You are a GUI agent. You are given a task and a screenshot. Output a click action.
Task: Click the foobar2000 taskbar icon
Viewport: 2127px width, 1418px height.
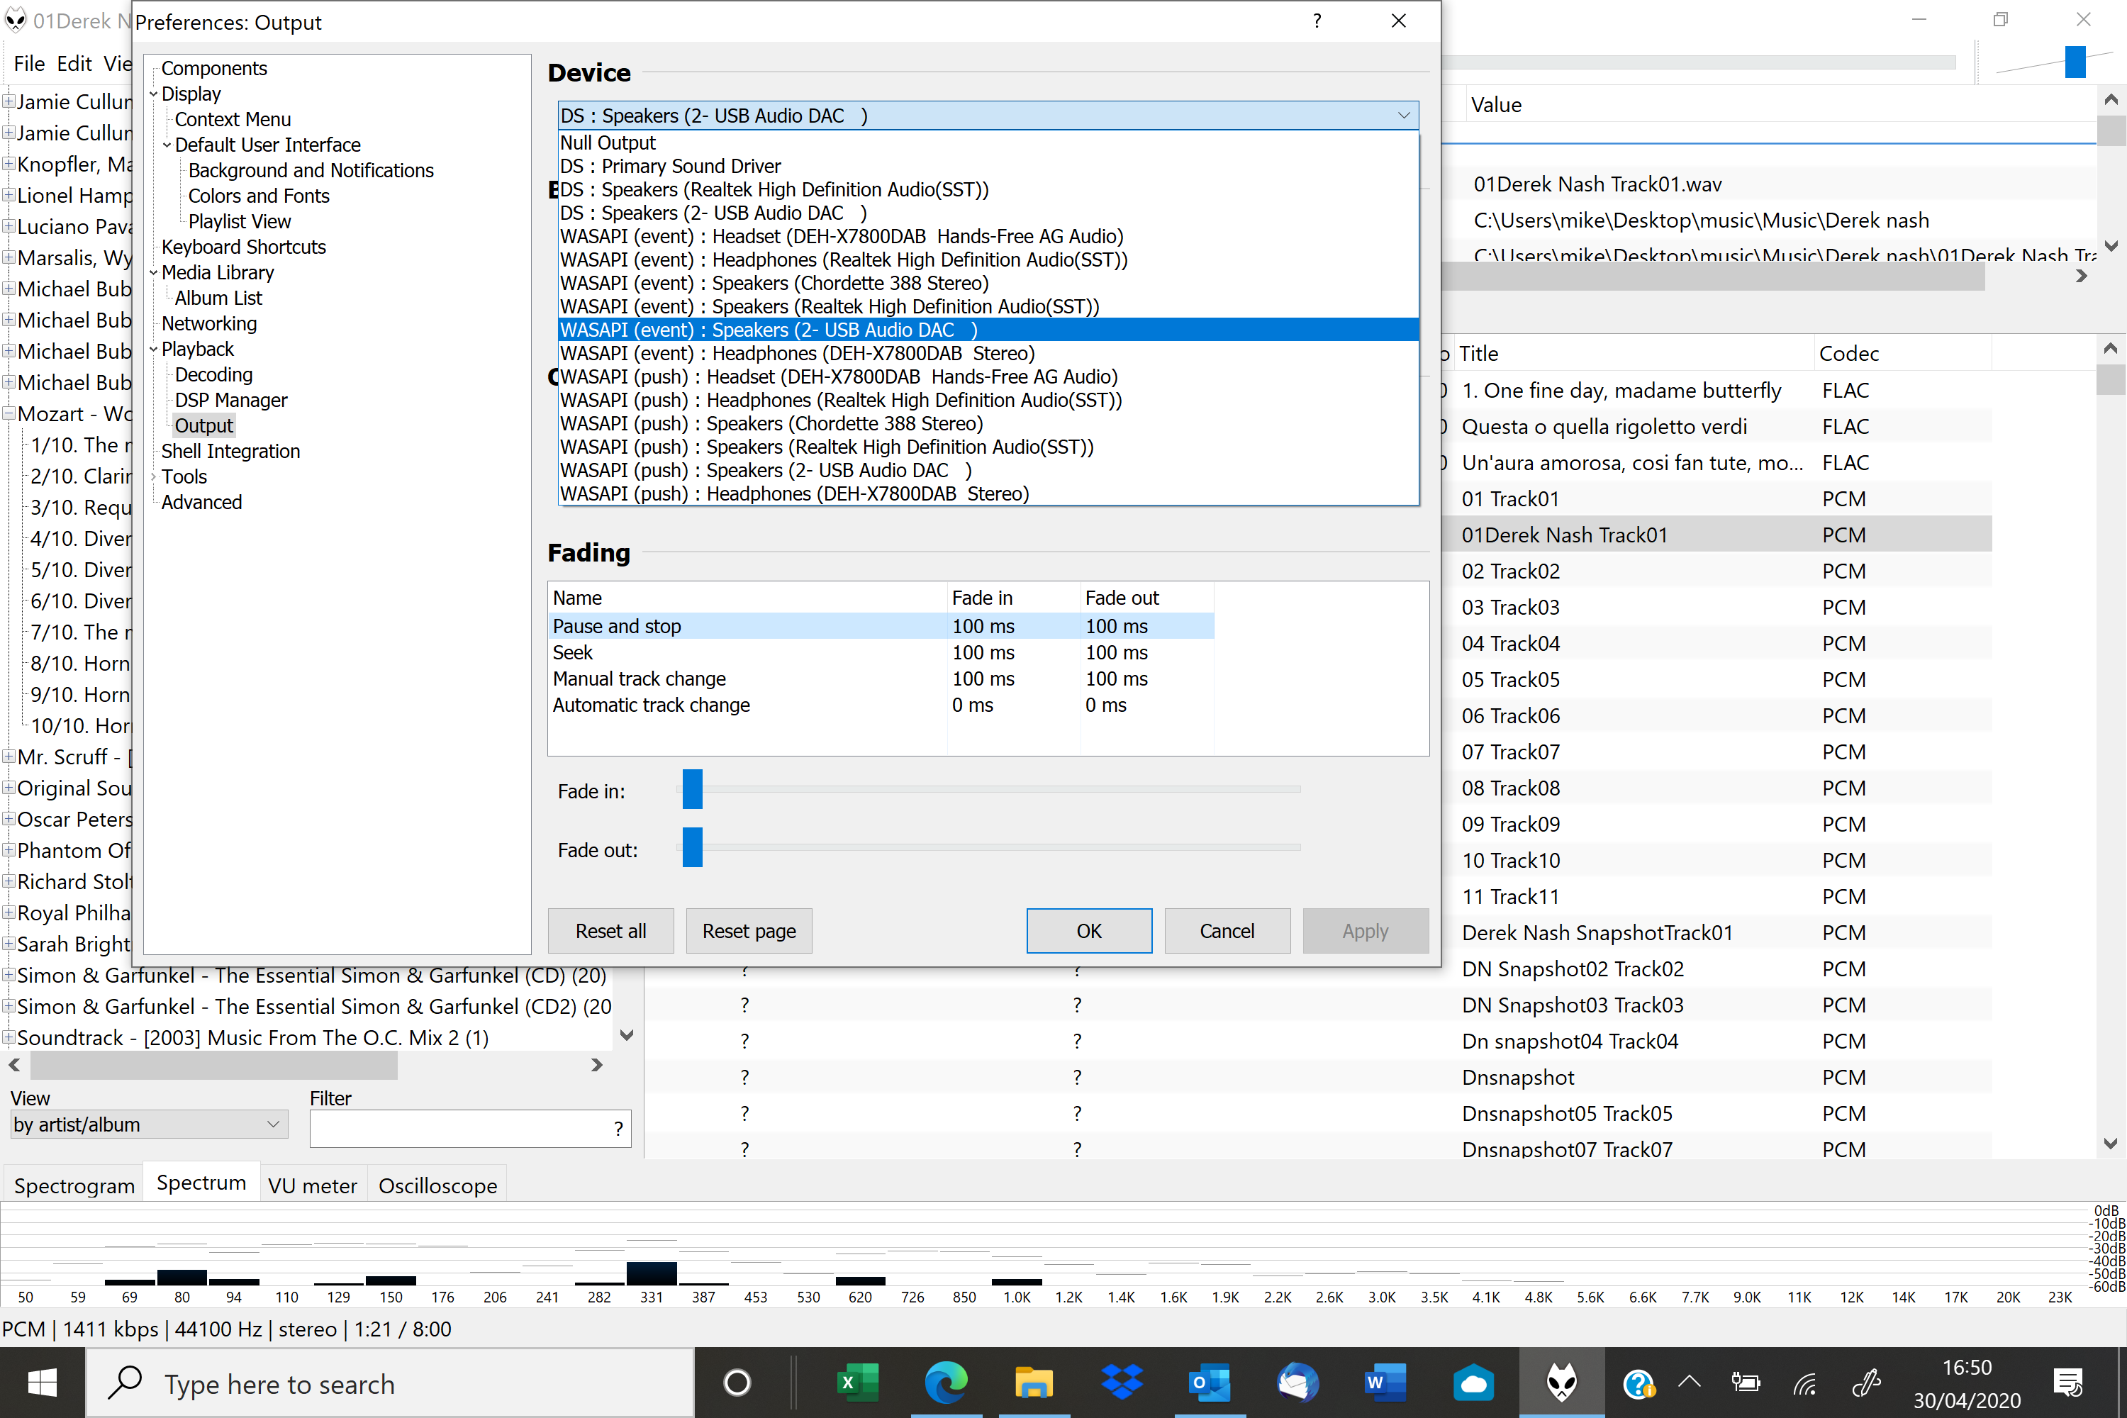tap(1562, 1383)
